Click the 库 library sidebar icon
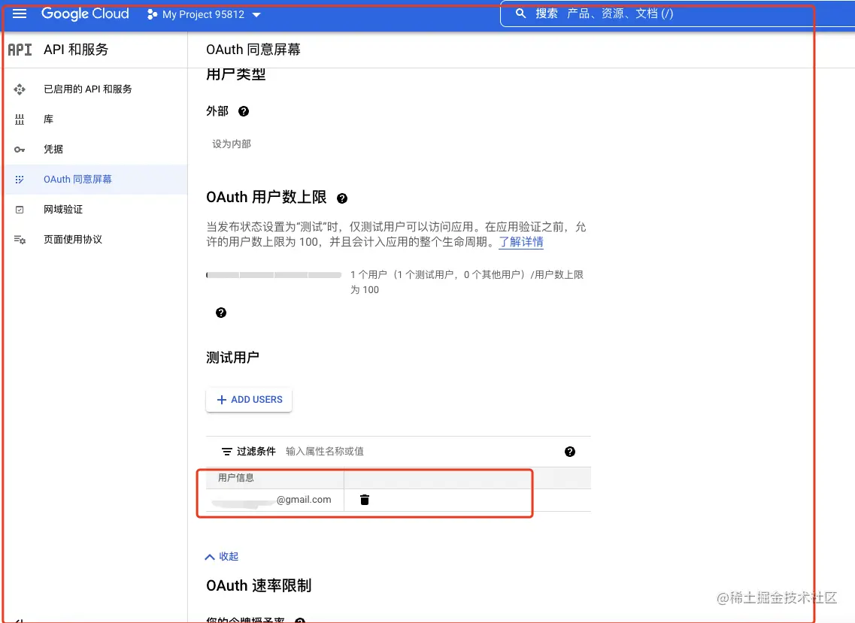The width and height of the screenshot is (855, 623). [x=20, y=119]
